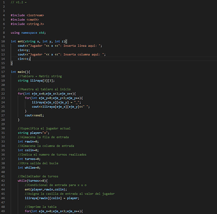Click comment '//Tablero = Matriz string'
This screenshot has width=217, height=214.
click(40, 76)
